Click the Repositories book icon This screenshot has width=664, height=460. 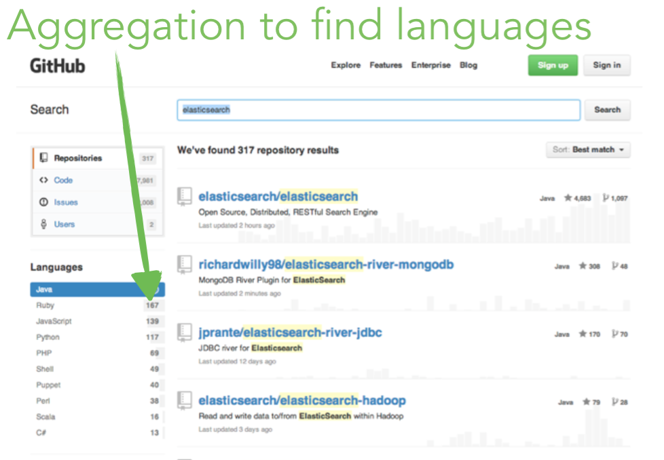pyautogui.click(x=43, y=158)
